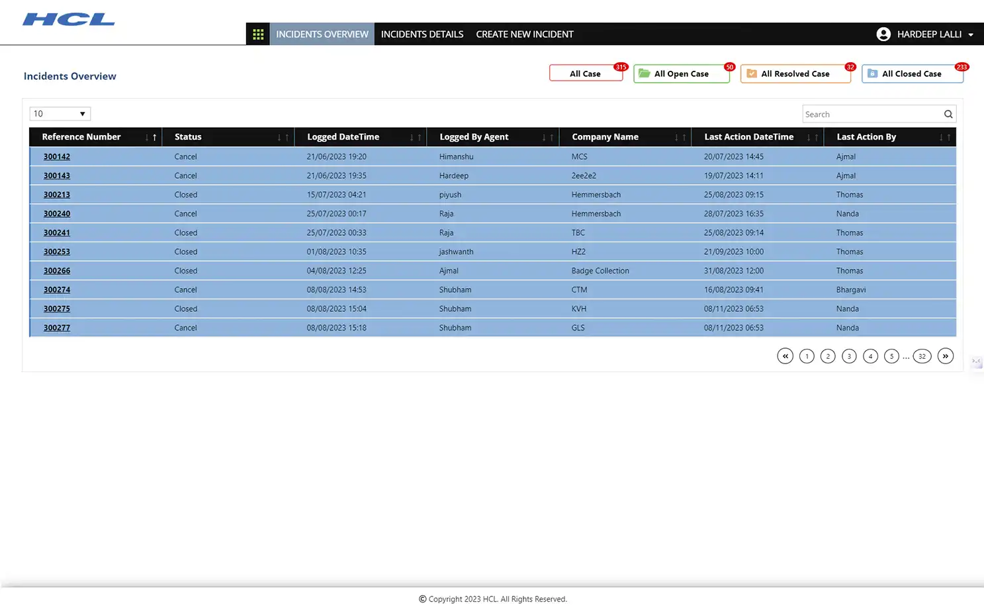Click the user avatar next to HARDEEP LALLI
984x611 pixels.
click(x=883, y=34)
